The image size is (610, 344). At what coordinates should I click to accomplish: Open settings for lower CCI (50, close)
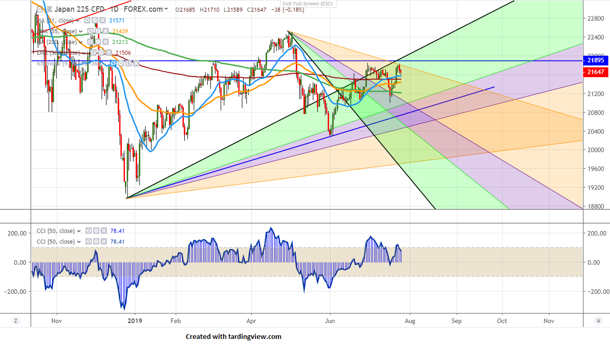pyautogui.click(x=96, y=241)
